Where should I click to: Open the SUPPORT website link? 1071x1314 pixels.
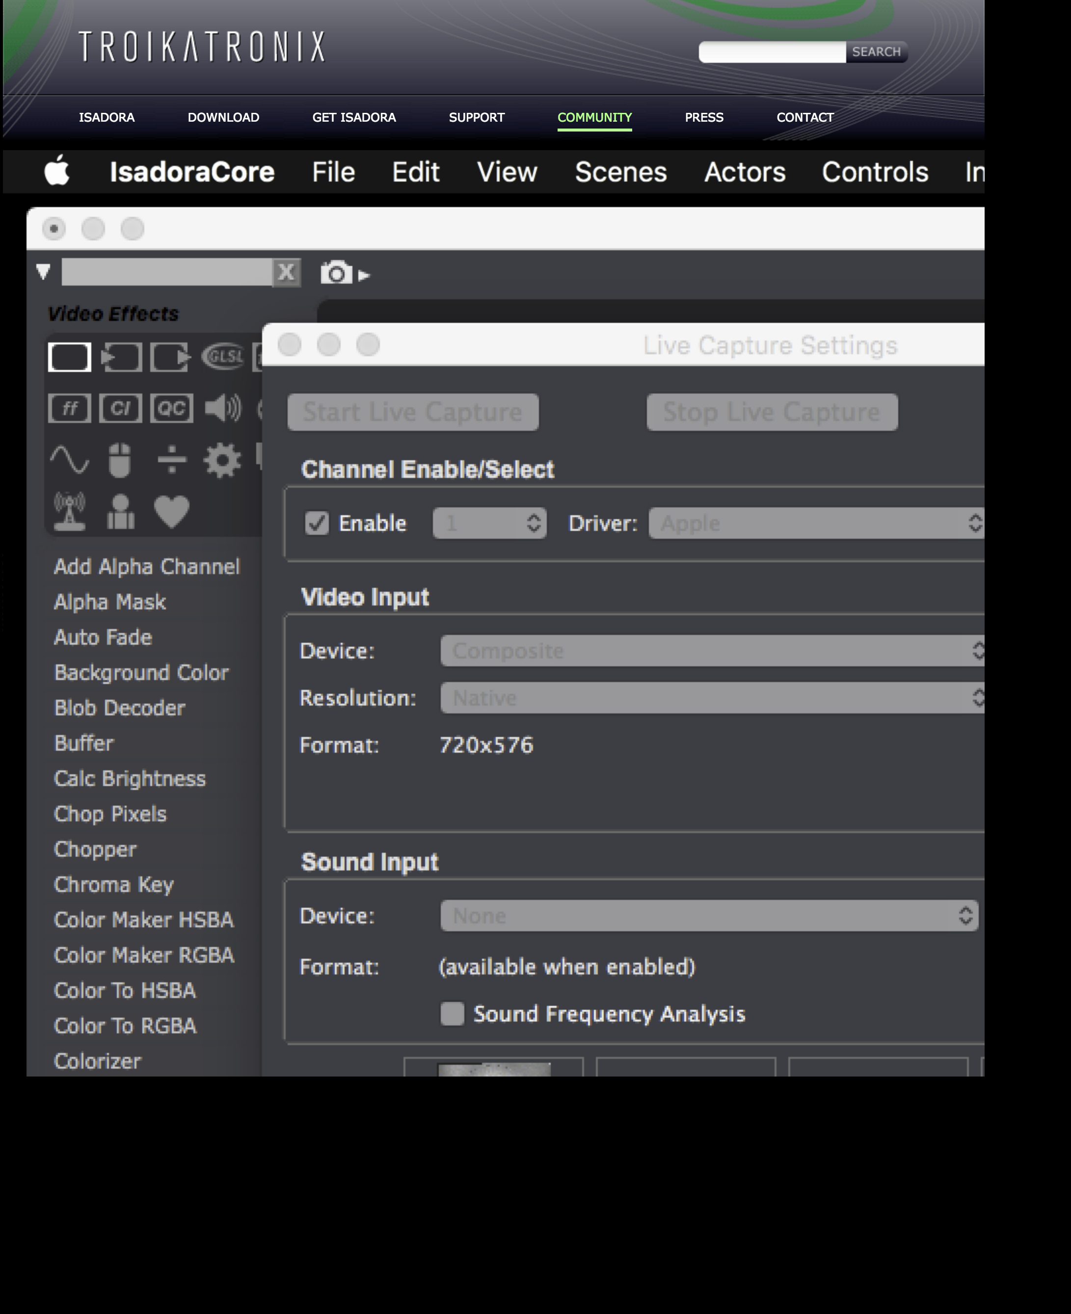click(x=477, y=117)
